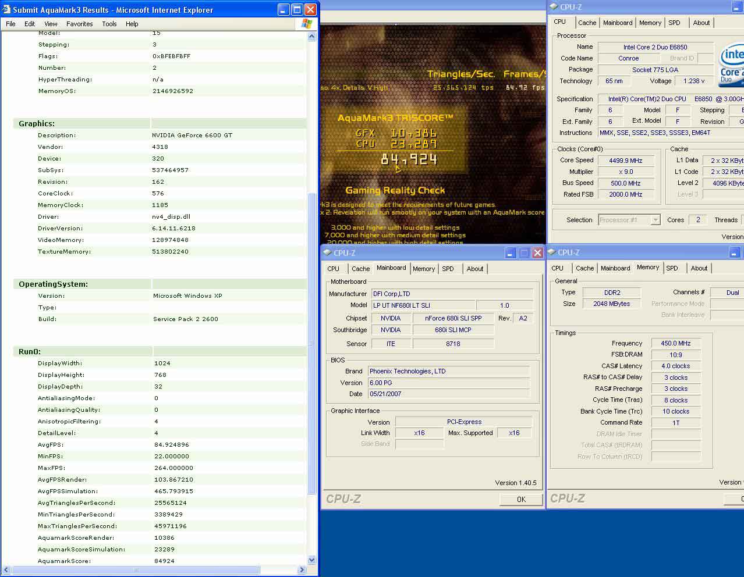Screen dimensions: 744x577
Task: Click the memory Size value 2048 MBytes
Action: [611, 304]
